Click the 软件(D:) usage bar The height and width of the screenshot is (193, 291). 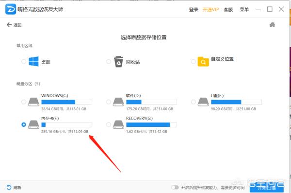[x=151, y=102]
